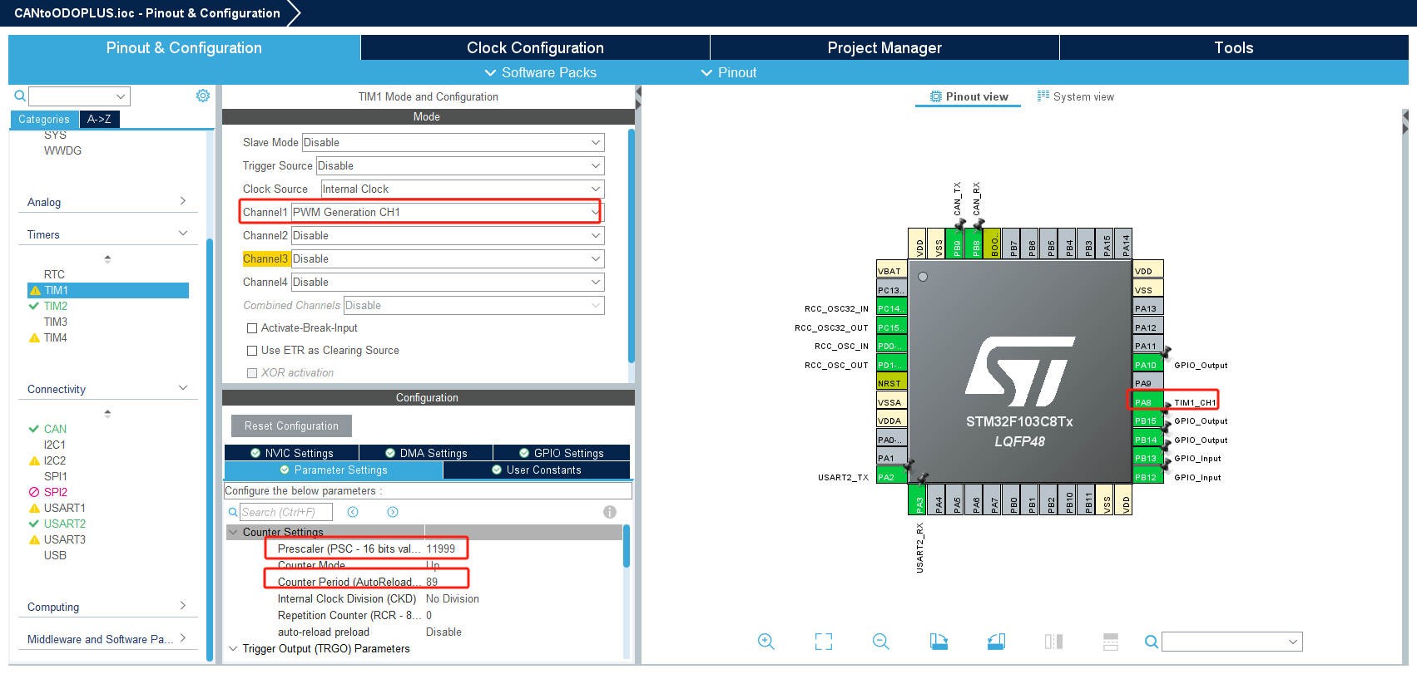
Task: Open Channel3 dropdown
Action: (448, 259)
